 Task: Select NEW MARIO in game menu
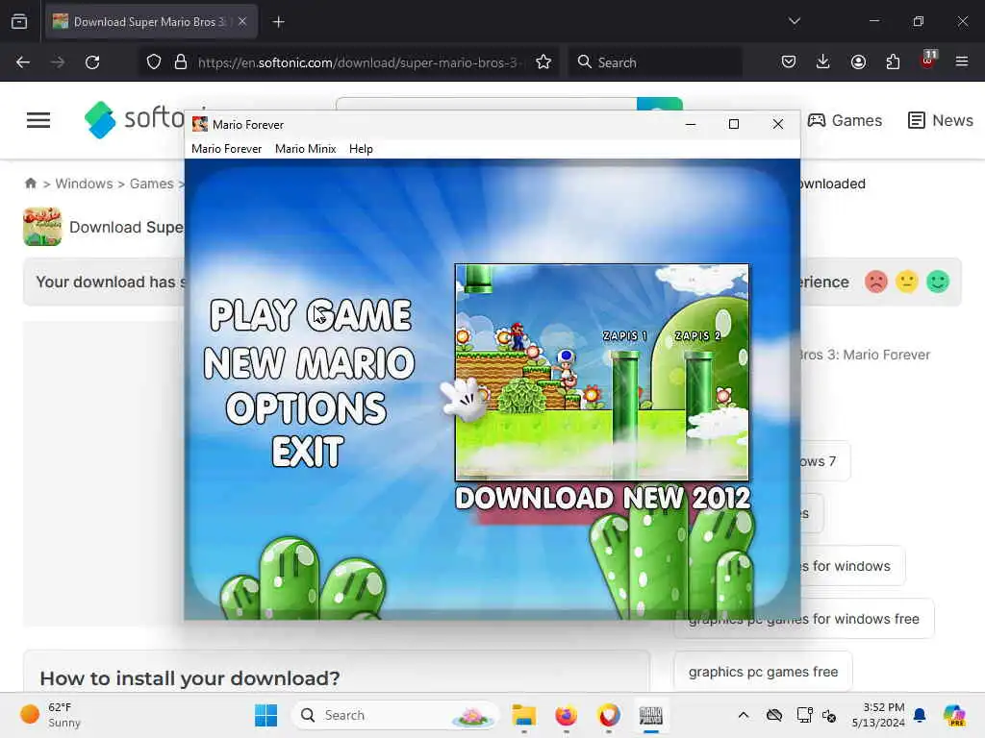click(x=309, y=362)
